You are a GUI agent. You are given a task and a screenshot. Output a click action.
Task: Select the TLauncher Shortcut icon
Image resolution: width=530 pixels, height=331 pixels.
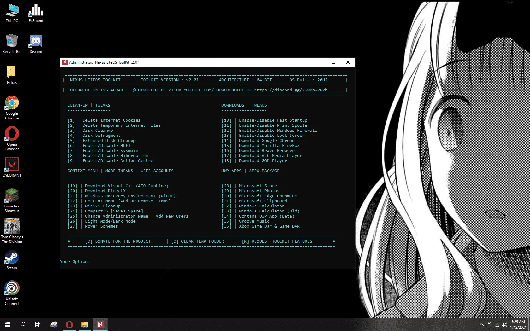[x=12, y=200]
